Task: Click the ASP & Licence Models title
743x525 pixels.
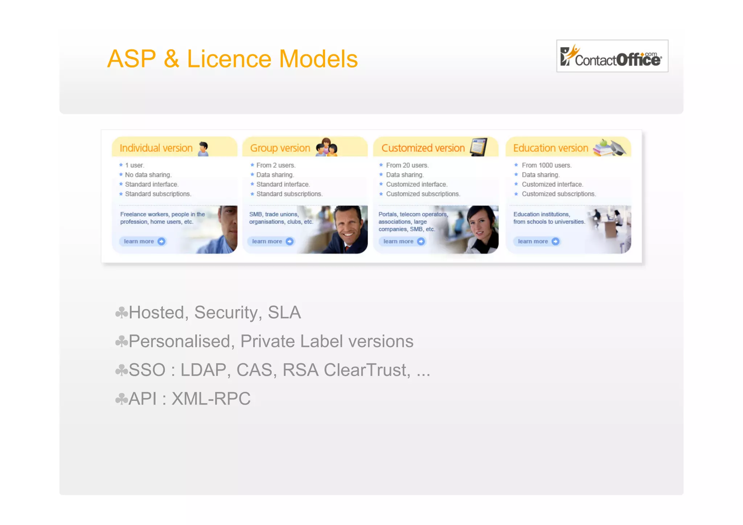Action: 233,59
